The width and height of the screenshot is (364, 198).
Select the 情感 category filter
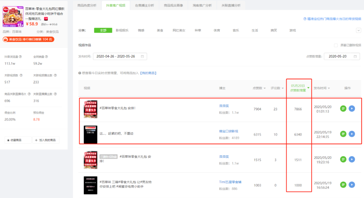point(141,30)
